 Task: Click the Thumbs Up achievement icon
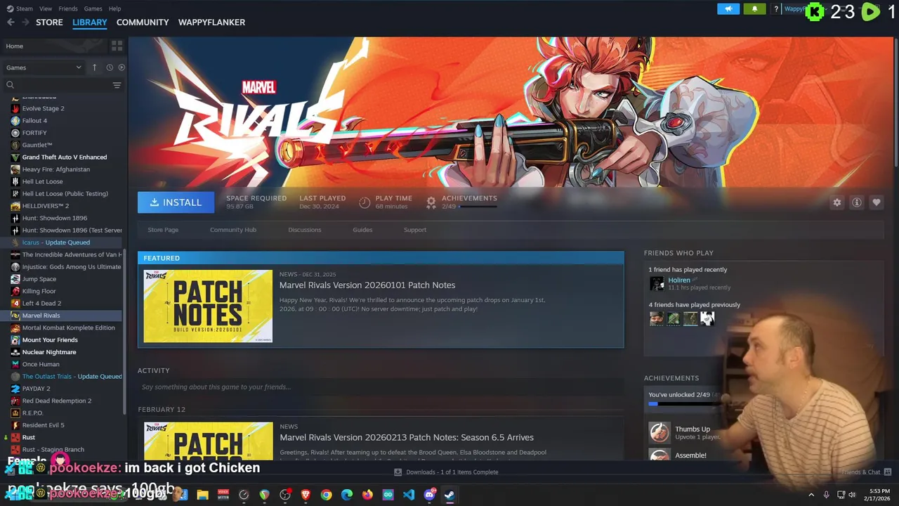tap(660, 432)
